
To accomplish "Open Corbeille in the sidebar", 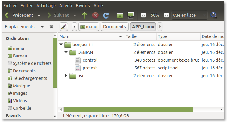I will pyautogui.click(x=20, y=108).
